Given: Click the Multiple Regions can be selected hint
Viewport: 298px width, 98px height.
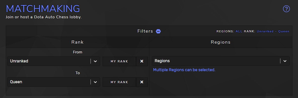Looking at the screenshot, I should pos(184,70).
